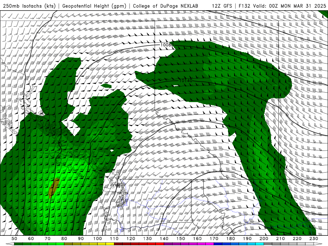Pick the brightest yellow swatch before 110
This screenshot has width=328, height=246.
pyautogui.click(x=110, y=244)
